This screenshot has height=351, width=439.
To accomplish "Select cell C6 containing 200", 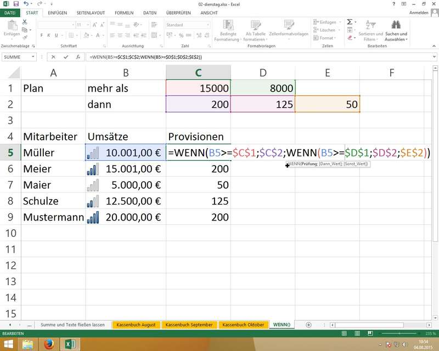I will [x=198, y=170].
